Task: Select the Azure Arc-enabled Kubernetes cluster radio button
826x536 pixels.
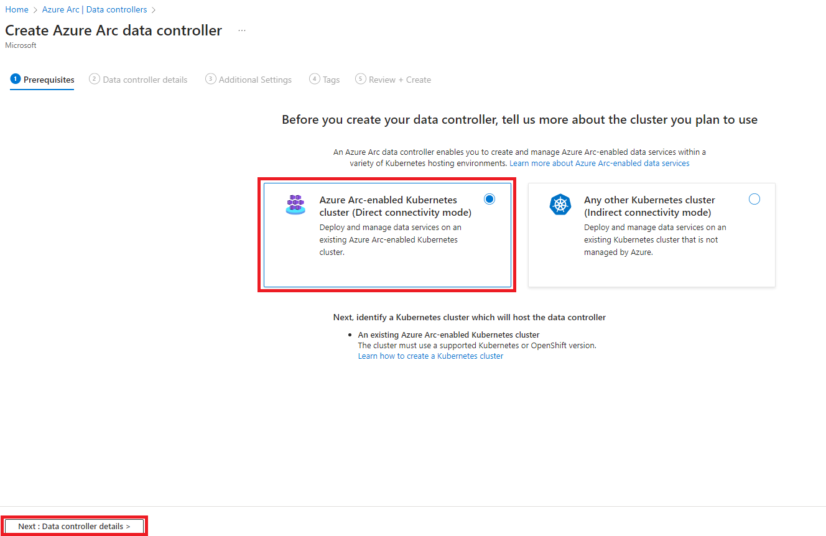Action: (x=490, y=199)
